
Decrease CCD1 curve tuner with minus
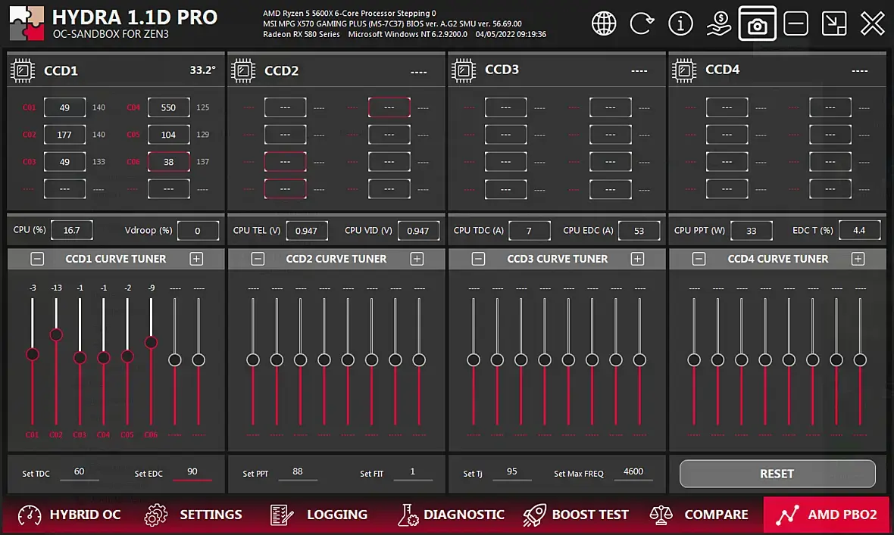click(x=37, y=260)
